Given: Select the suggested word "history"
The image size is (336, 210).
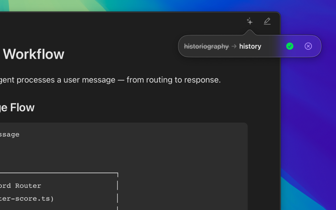Looking at the screenshot, I should (250, 46).
